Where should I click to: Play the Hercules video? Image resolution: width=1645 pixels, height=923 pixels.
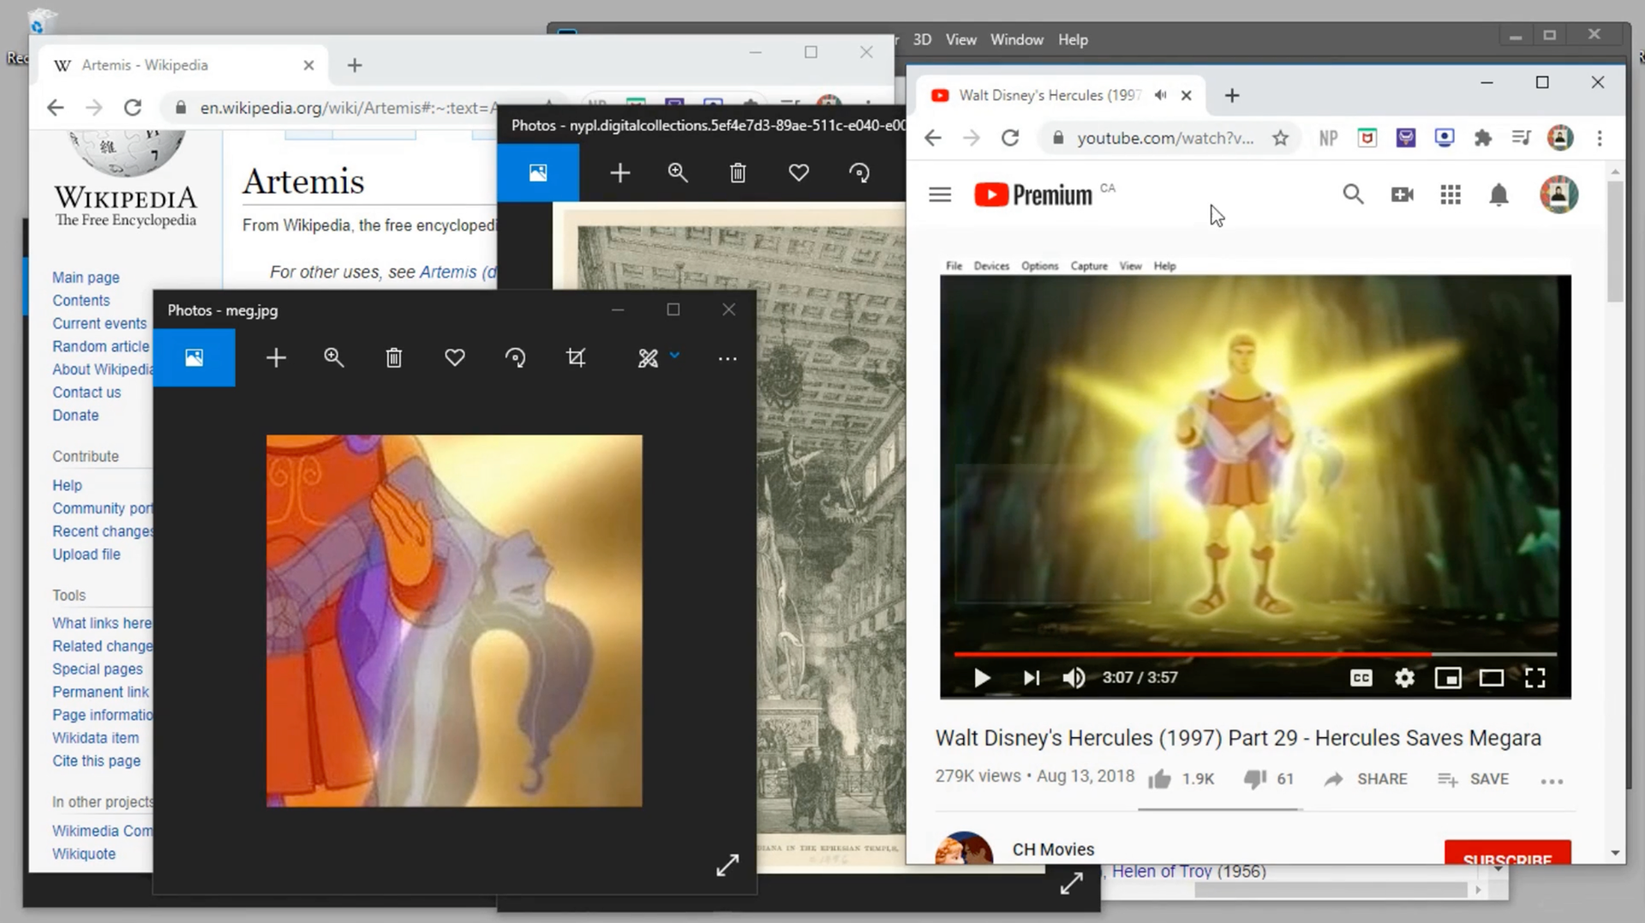pyautogui.click(x=982, y=678)
